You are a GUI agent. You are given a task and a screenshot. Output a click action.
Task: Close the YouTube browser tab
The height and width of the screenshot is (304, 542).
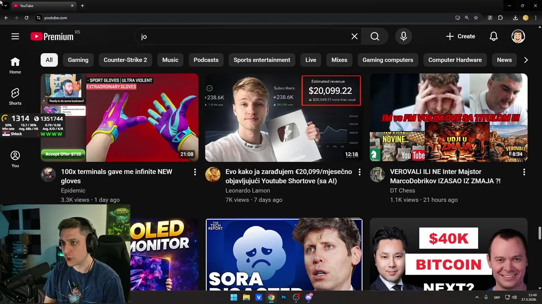point(72,5)
